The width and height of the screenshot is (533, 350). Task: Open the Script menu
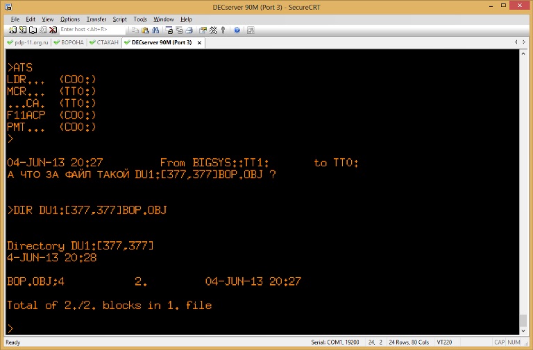click(x=119, y=19)
